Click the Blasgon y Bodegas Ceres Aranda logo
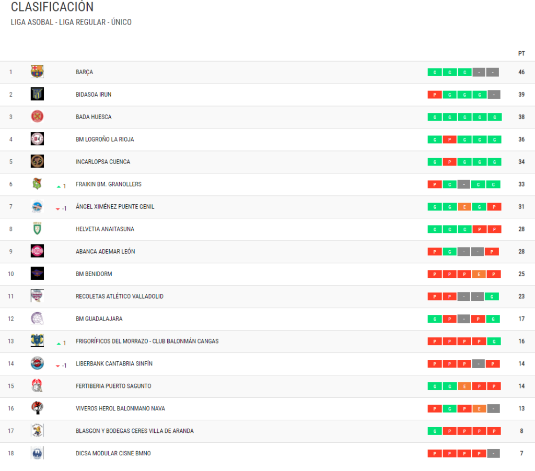 (x=37, y=430)
